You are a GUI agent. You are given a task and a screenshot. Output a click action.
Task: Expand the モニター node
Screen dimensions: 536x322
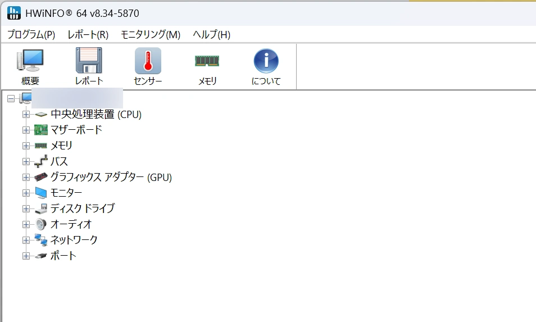pyautogui.click(x=26, y=193)
